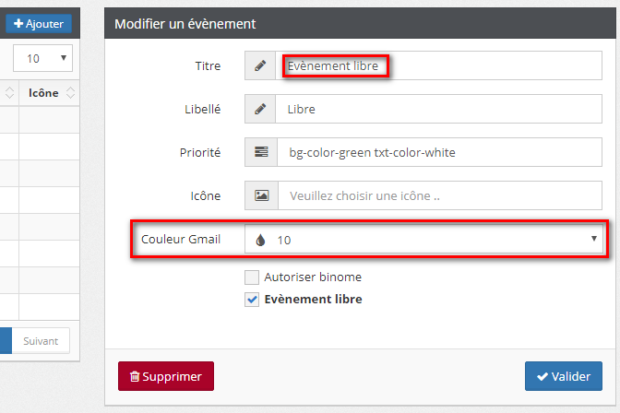Uncheck the Evènement libre checkbox
This screenshot has height=413, width=620.
pyautogui.click(x=252, y=300)
